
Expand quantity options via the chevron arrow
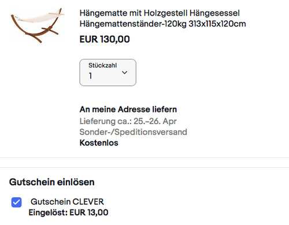point(125,73)
